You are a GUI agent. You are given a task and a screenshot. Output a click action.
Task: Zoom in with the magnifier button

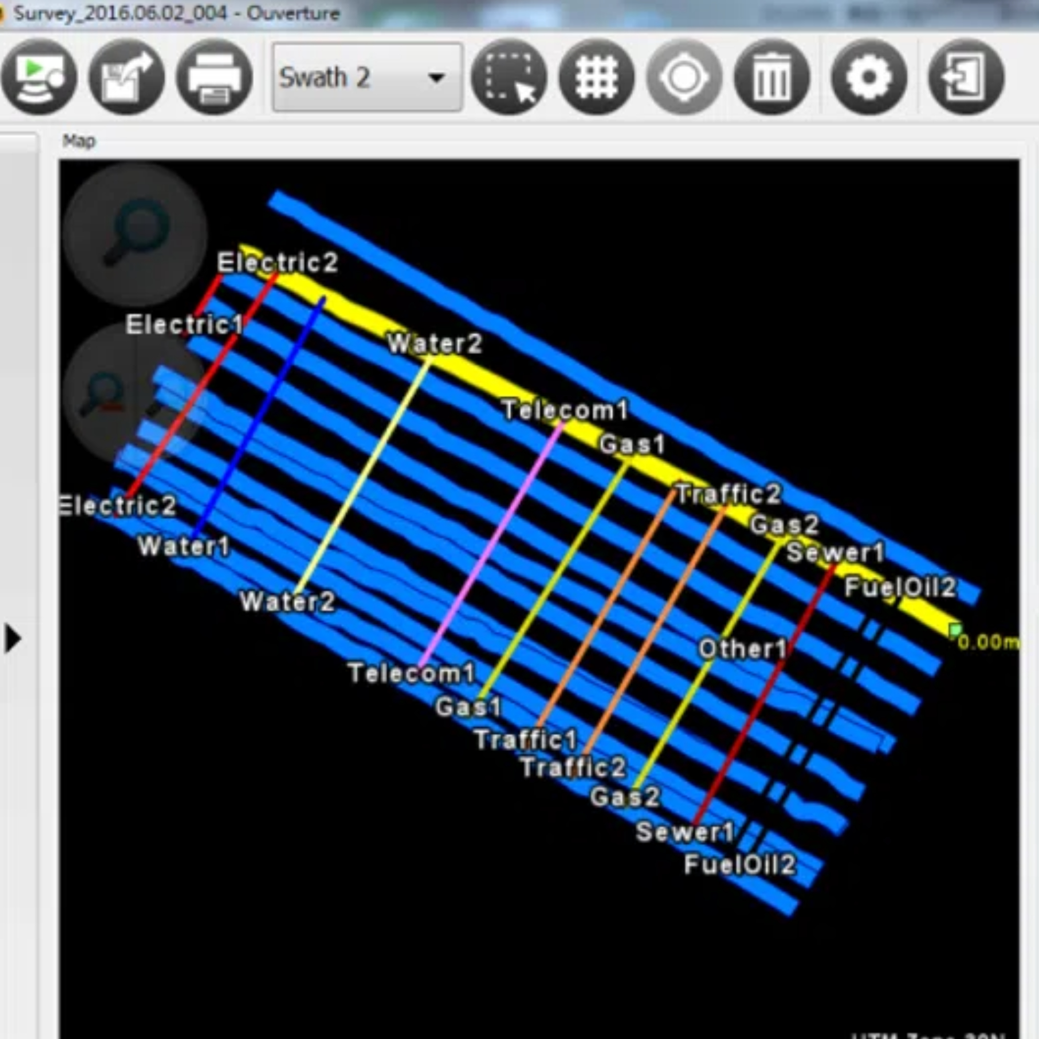[135, 235]
